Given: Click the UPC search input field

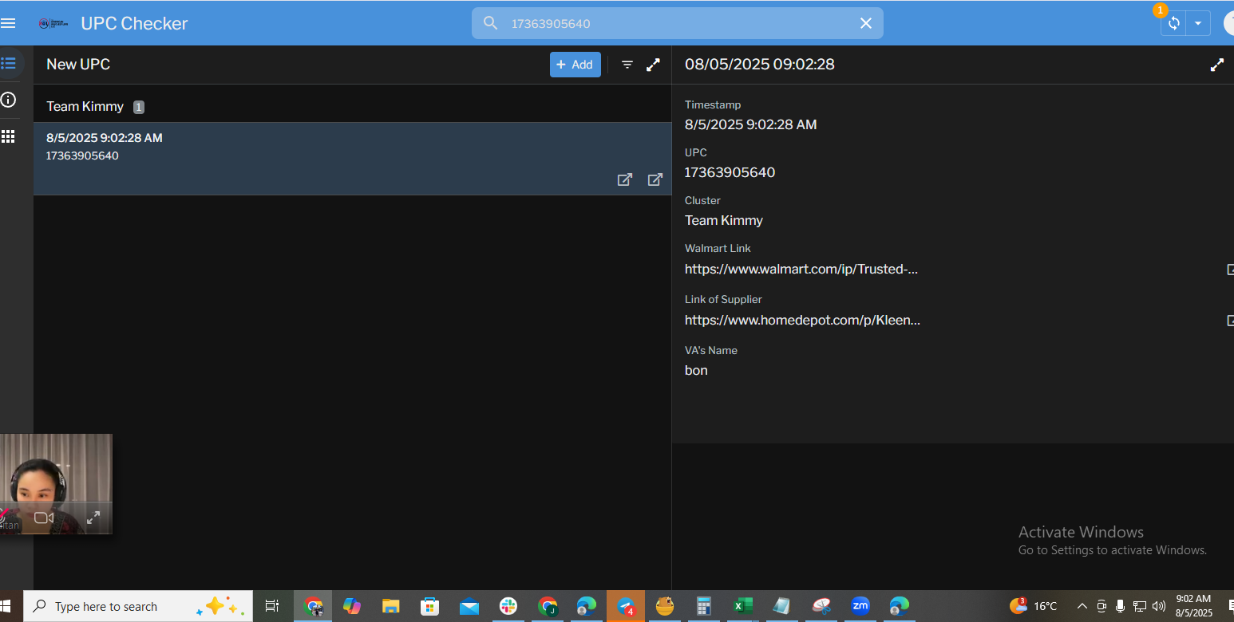Looking at the screenshot, I should 670,23.
